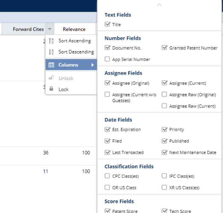The height and width of the screenshot is (213, 223).
Task: Check Assignee Raw (Current) box
Action: point(164,106)
